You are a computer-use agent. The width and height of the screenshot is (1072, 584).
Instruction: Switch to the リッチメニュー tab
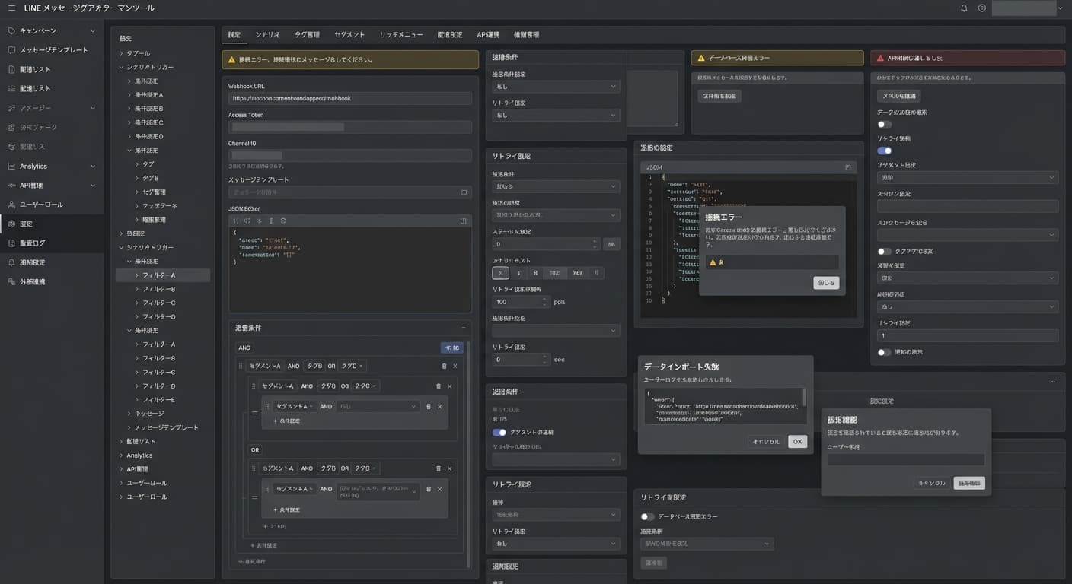[x=401, y=35]
